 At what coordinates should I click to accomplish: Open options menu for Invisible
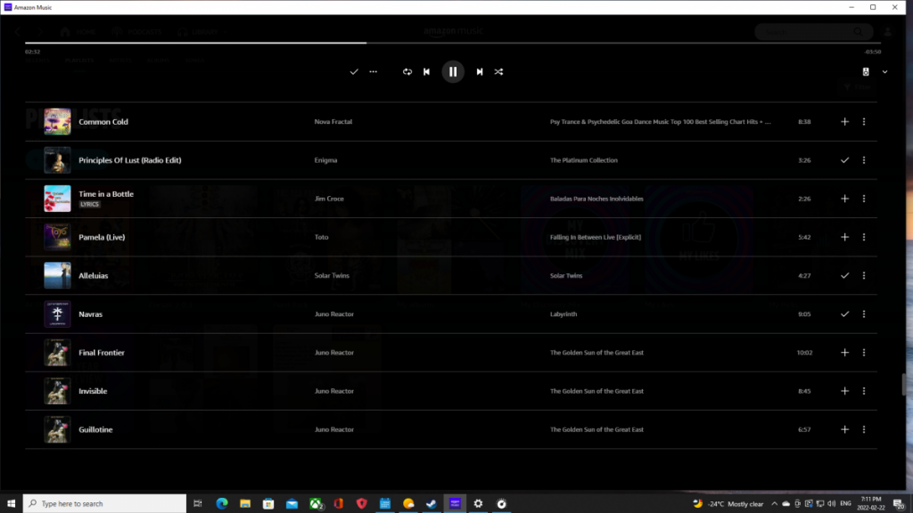tap(863, 391)
